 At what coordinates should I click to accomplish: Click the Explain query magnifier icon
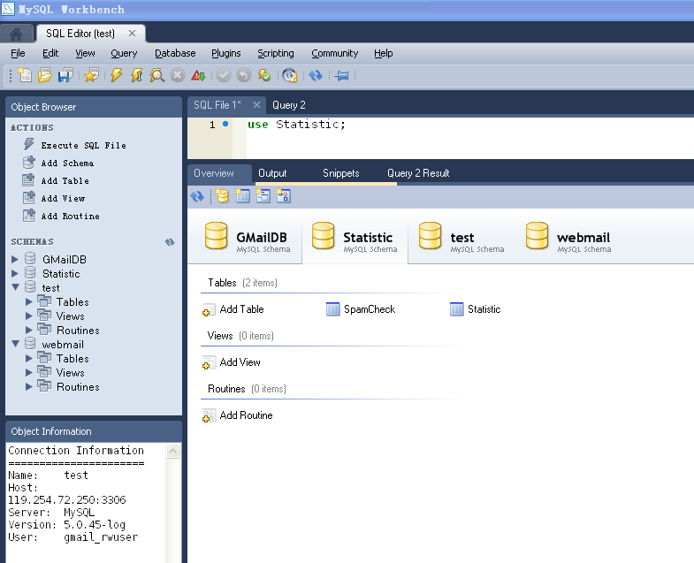tap(156, 76)
